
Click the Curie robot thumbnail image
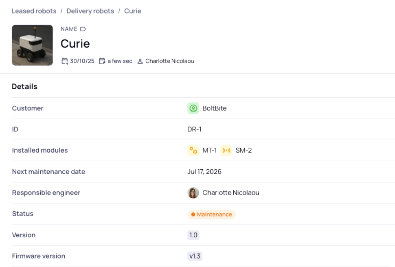pyautogui.click(x=32, y=45)
